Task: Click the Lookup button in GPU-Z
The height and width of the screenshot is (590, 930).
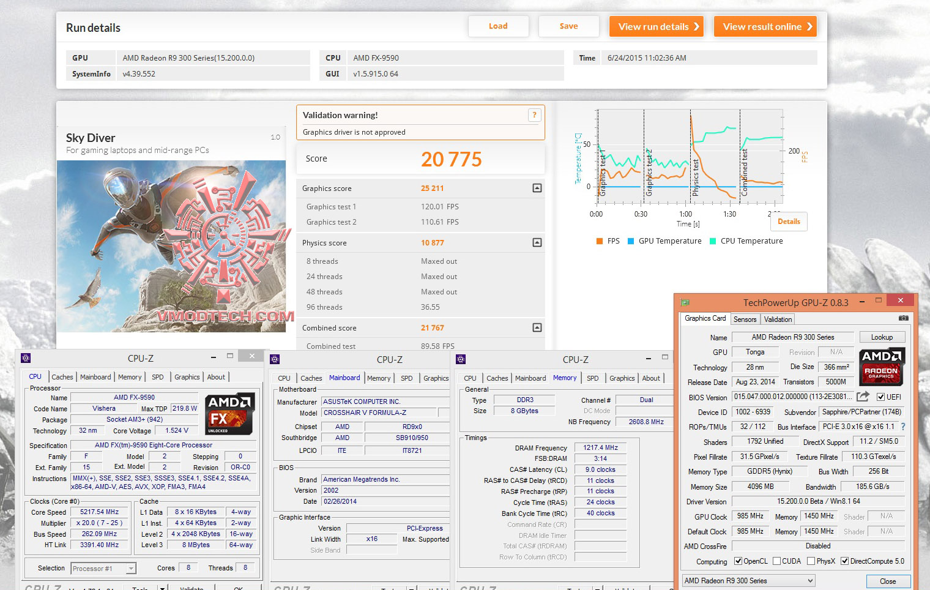Action: pyautogui.click(x=882, y=337)
